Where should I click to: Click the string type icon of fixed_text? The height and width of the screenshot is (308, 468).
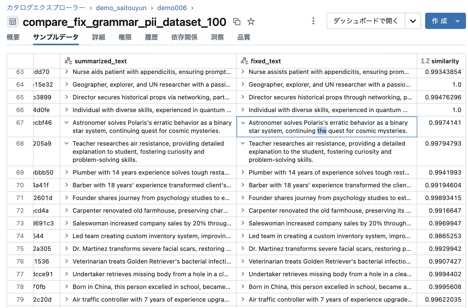(244, 61)
